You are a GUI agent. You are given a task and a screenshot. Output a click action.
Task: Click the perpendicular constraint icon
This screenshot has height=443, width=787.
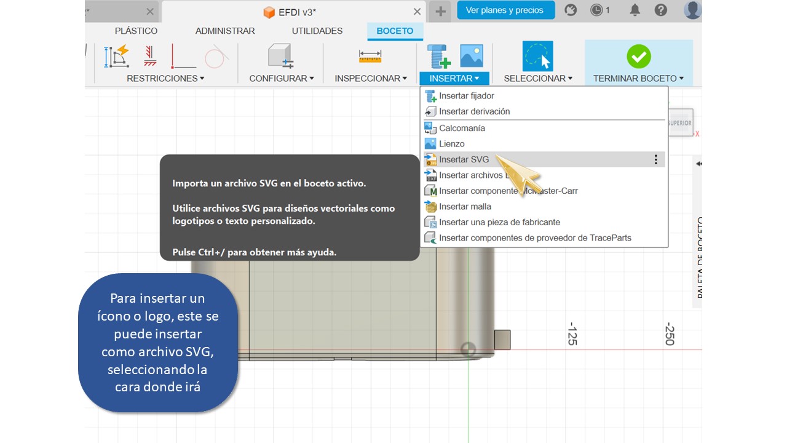(183, 57)
